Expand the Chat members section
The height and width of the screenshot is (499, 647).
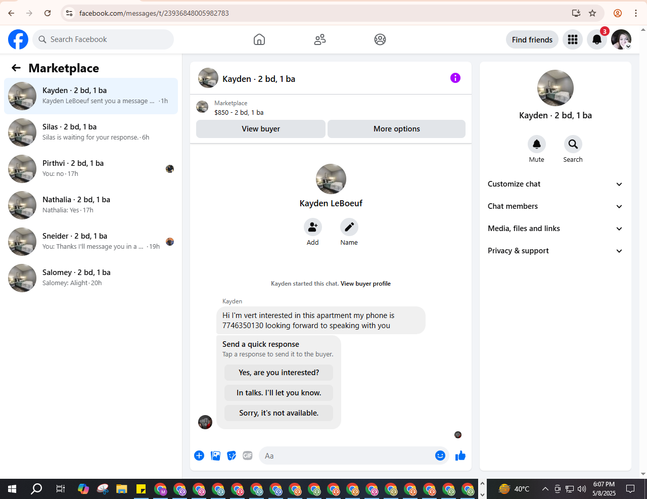tap(555, 206)
